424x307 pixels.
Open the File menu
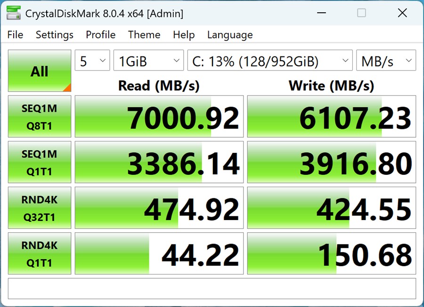coord(15,35)
